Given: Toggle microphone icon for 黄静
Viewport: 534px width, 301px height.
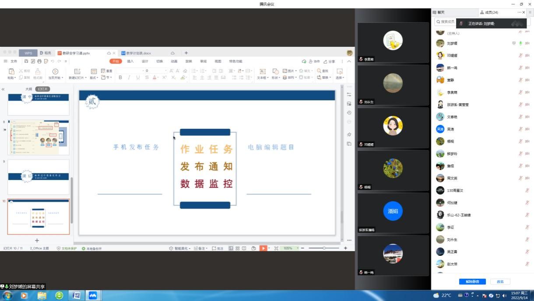Looking at the screenshot, I should pos(521,80).
